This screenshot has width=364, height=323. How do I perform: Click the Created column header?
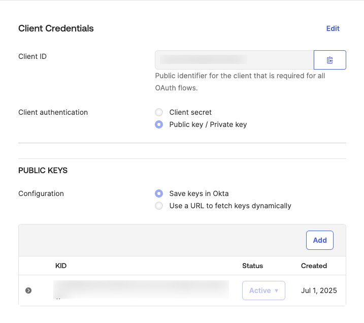click(314, 266)
